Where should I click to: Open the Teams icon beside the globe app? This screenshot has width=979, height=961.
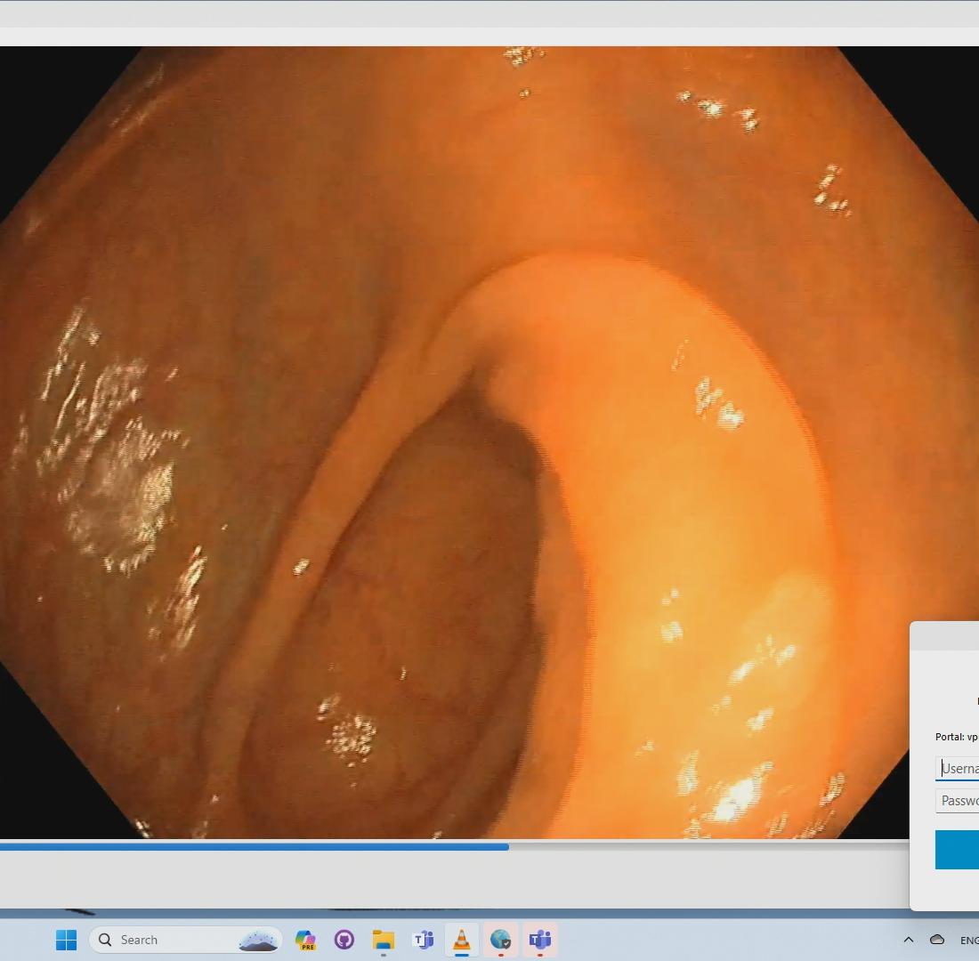(x=539, y=939)
